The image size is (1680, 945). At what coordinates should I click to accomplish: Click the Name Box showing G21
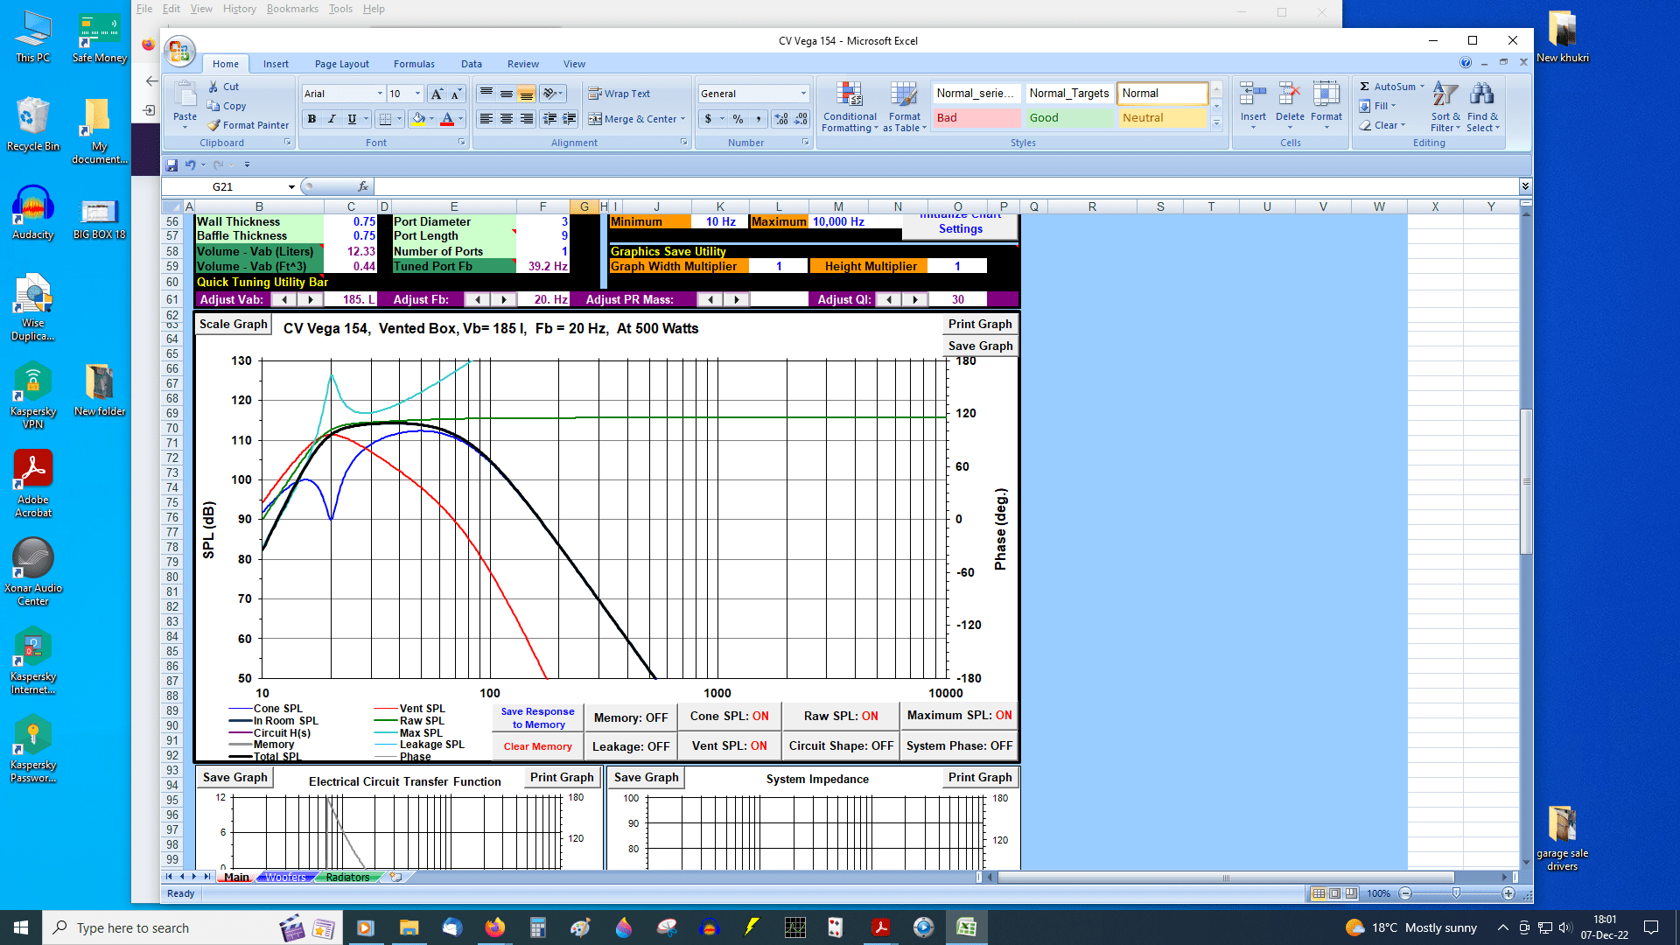tap(229, 186)
